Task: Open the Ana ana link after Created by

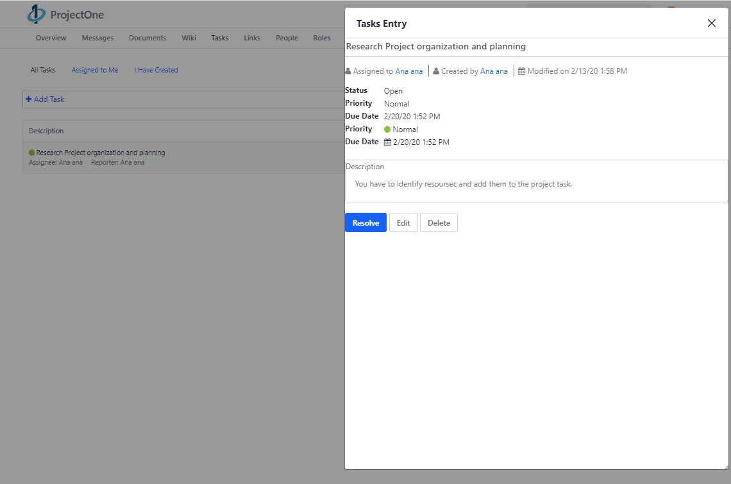Action: (494, 71)
